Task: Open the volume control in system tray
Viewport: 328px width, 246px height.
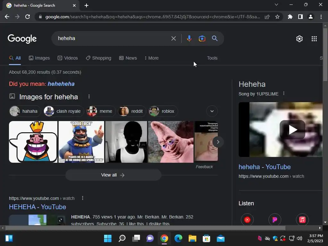Action: pyautogui.click(x=299, y=238)
